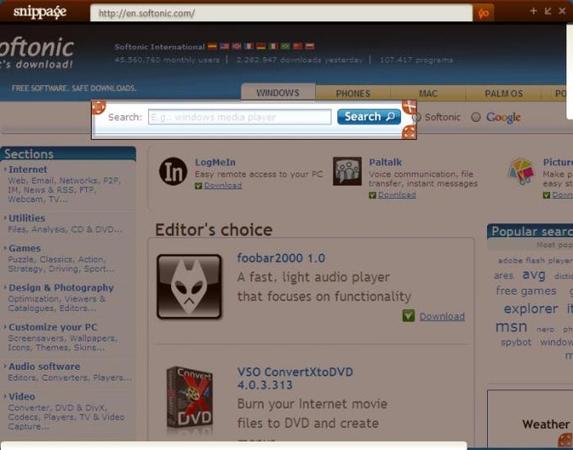573x450 pixels.
Task: Choose the USA flag in Softonic International
Action: [224, 46]
